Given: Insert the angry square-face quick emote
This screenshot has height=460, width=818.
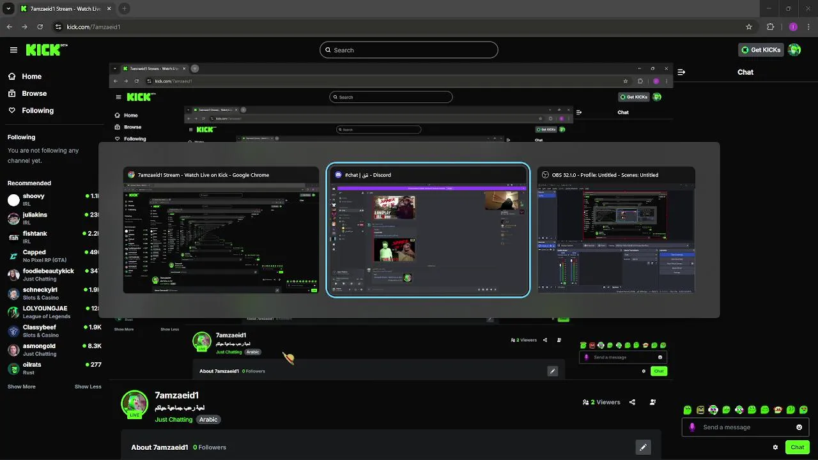Looking at the screenshot, I should point(700,410).
